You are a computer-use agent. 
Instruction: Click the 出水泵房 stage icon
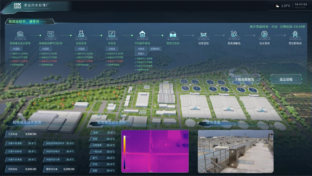pyautogui.click(x=264, y=34)
